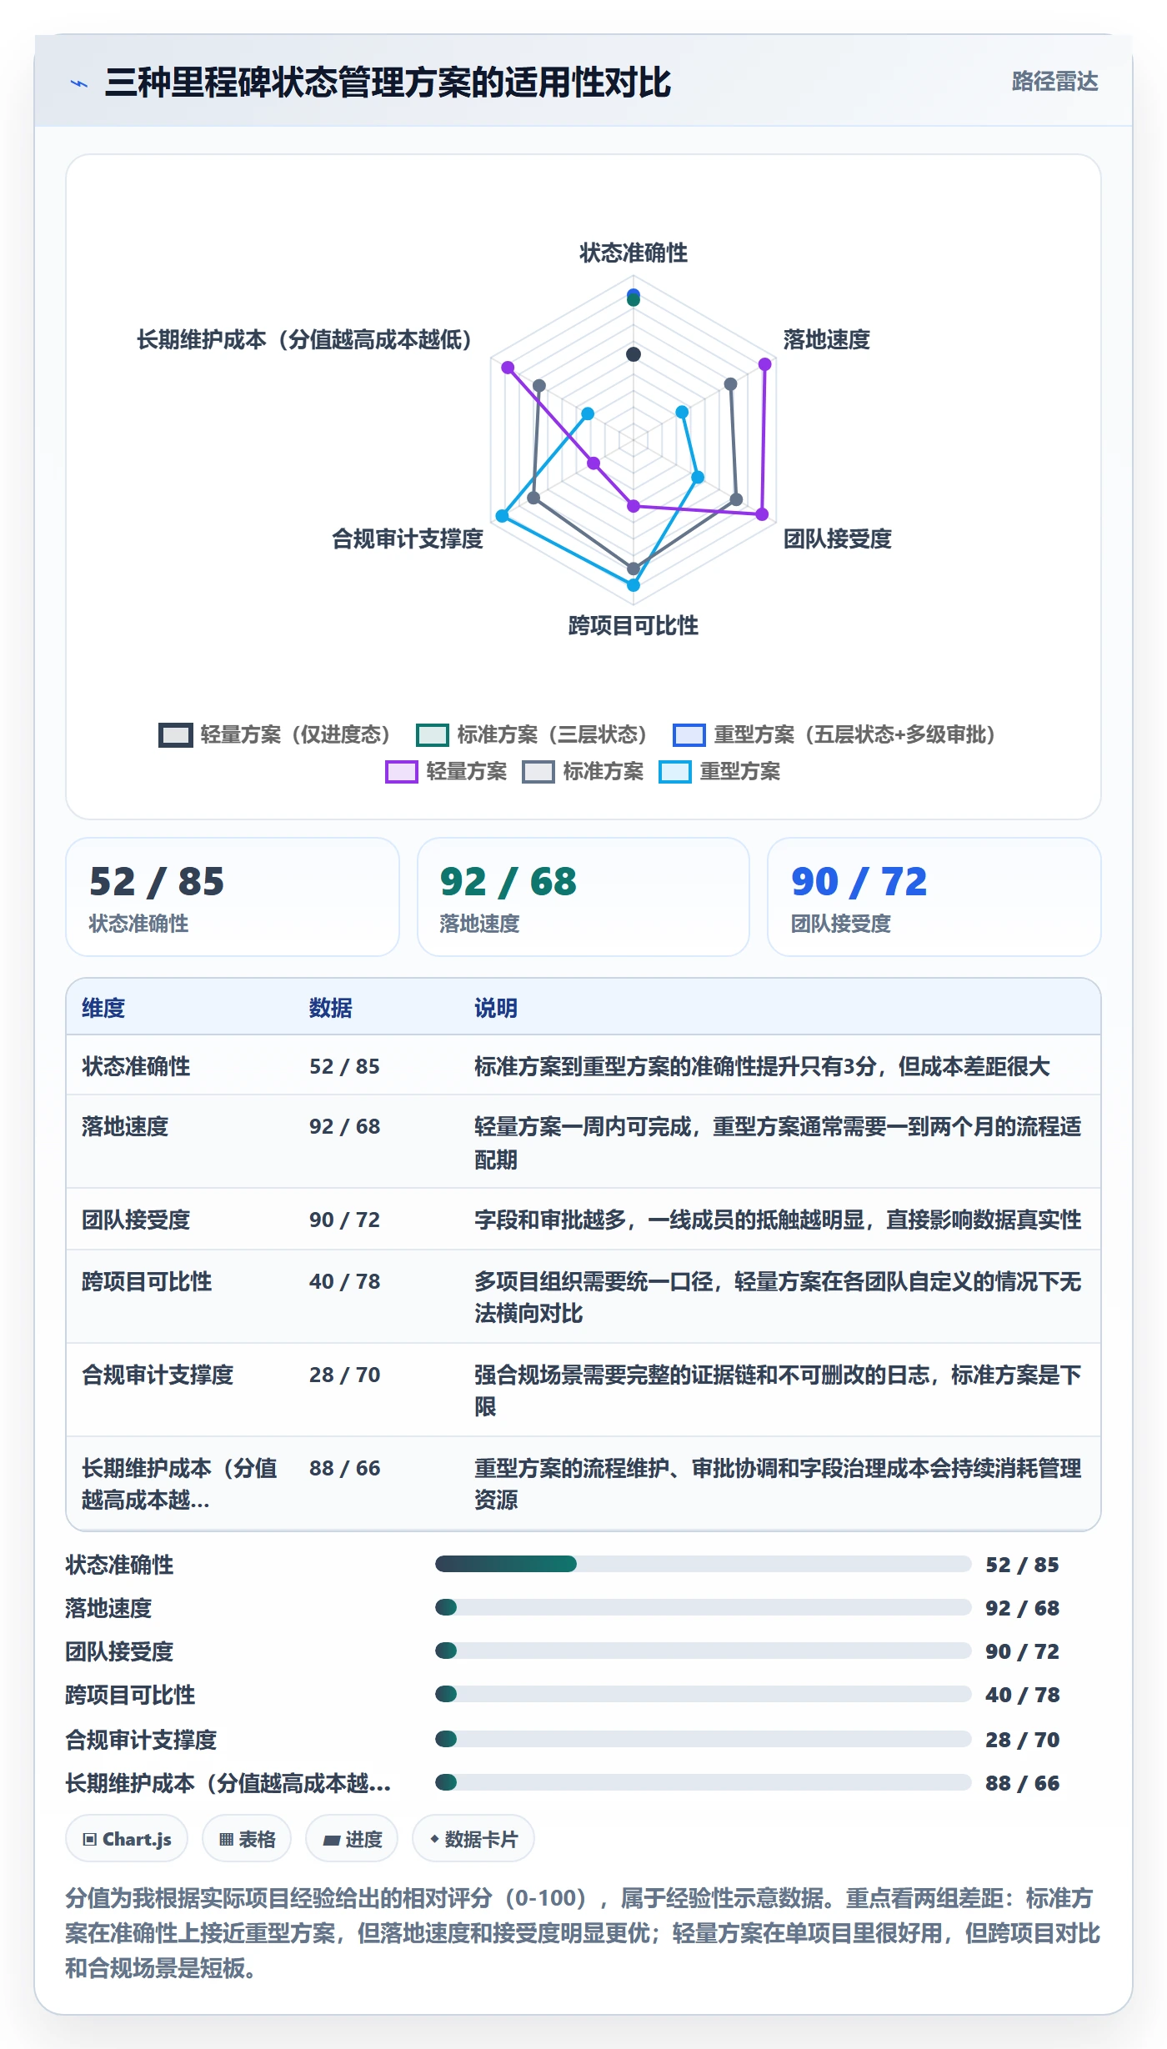Toggle the 轻量方案（仅进度态） legend swatch
This screenshot has width=1167, height=2049.
176,734
